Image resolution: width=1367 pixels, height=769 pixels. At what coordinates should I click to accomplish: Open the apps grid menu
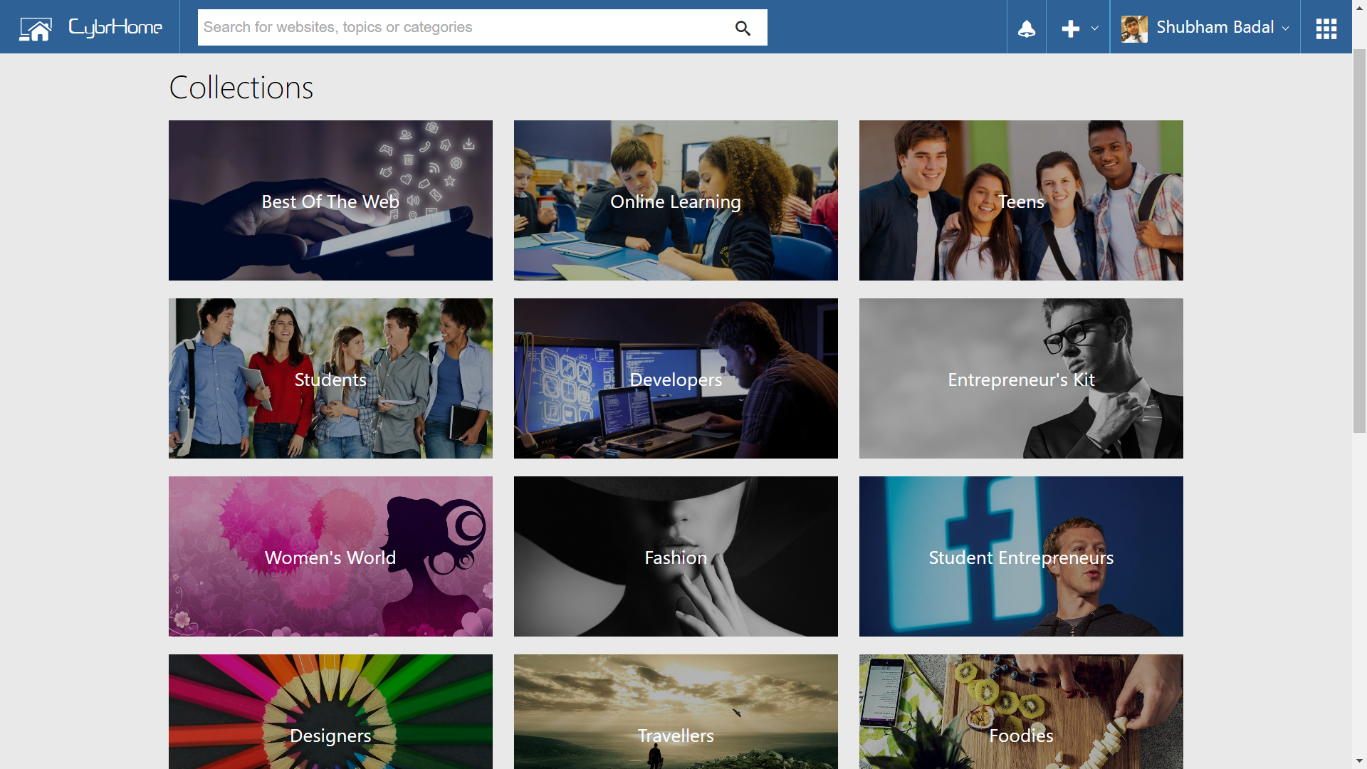pyautogui.click(x=1326, y=28)
